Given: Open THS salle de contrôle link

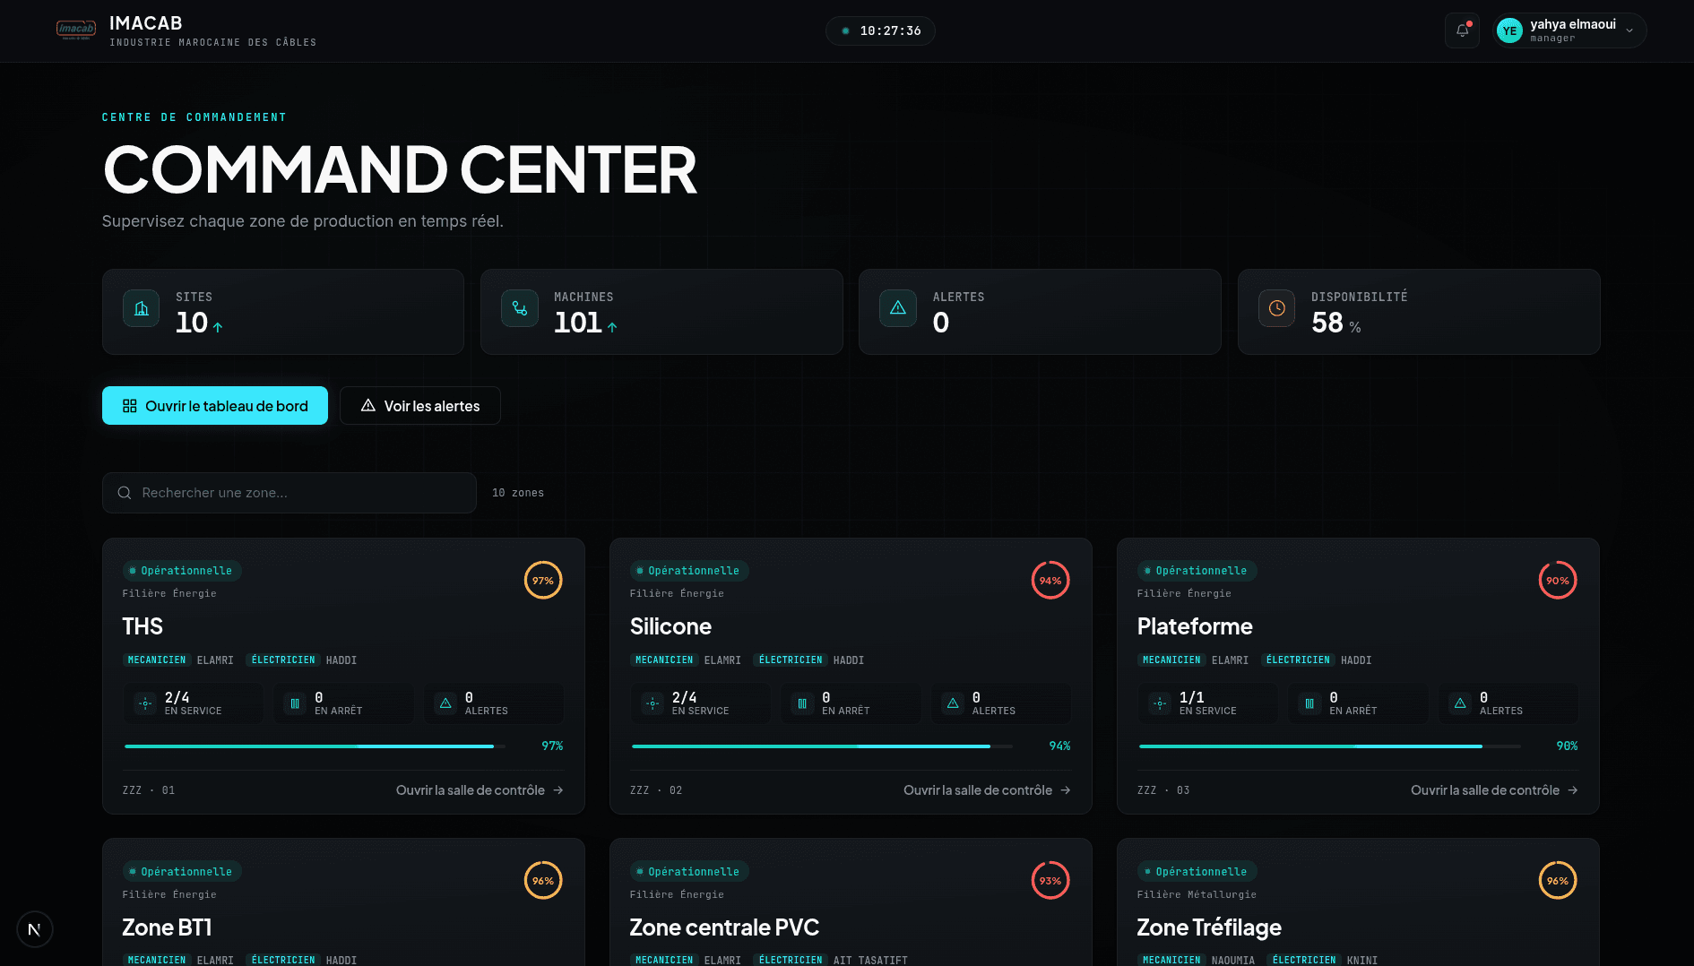Looking at the screenshot, I should [480, 790].
